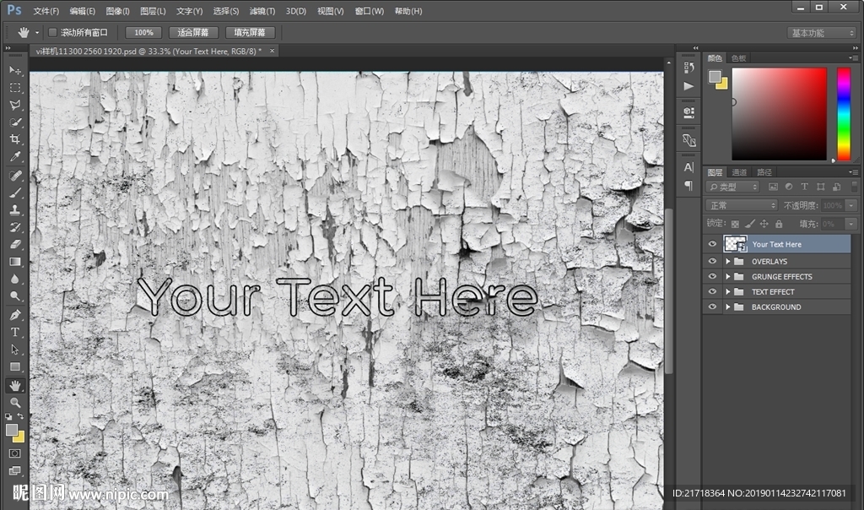Pick a color in the red color field
The width and height of the screenshot is (864, 510).
point(779,114)
